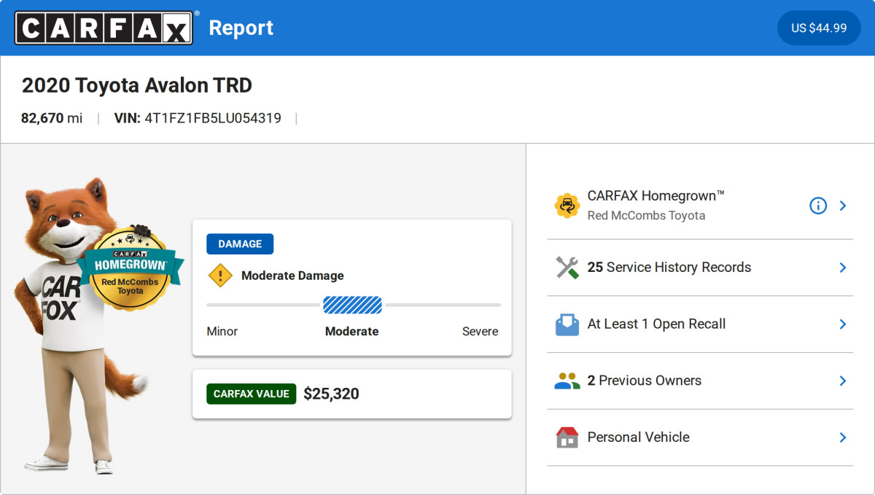Open 2 Previous Owners details
Viewport: 875px width, 495px height.
[700, 381]
